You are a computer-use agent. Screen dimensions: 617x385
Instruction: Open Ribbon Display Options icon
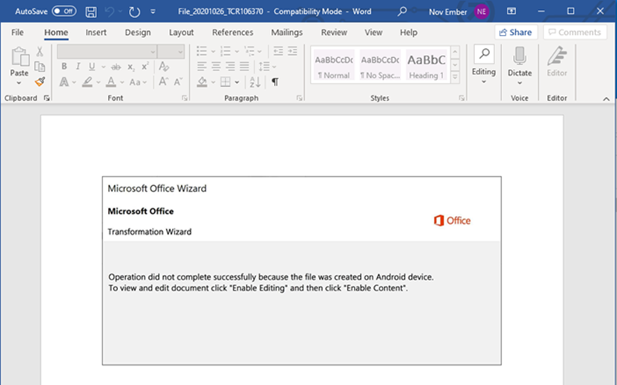(x=511, y=12)
